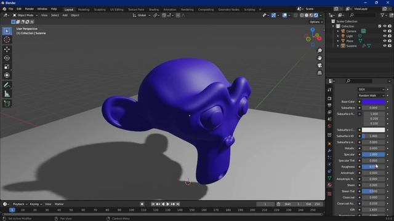Expand the Camera item in outliner

pyautogui.click(x=338, y=31)
